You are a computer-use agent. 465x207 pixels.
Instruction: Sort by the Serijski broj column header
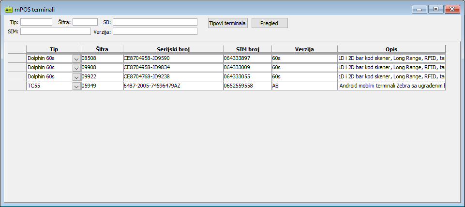[x=173, y=49]
